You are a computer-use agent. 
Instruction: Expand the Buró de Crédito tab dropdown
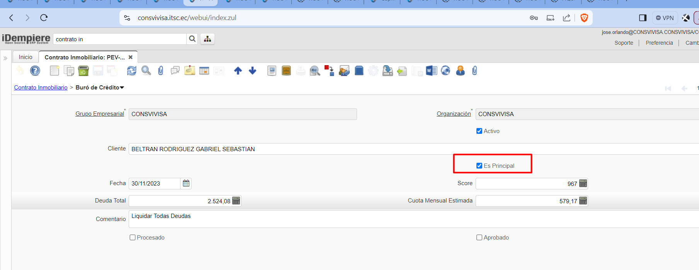point(122,88)
